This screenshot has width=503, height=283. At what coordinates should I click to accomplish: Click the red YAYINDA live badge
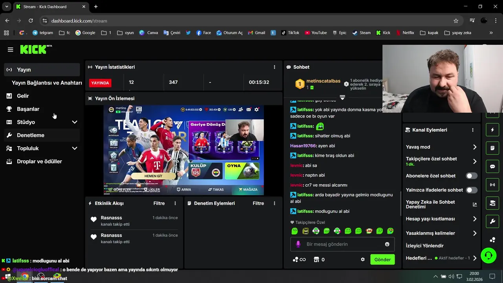coord(100,83)
